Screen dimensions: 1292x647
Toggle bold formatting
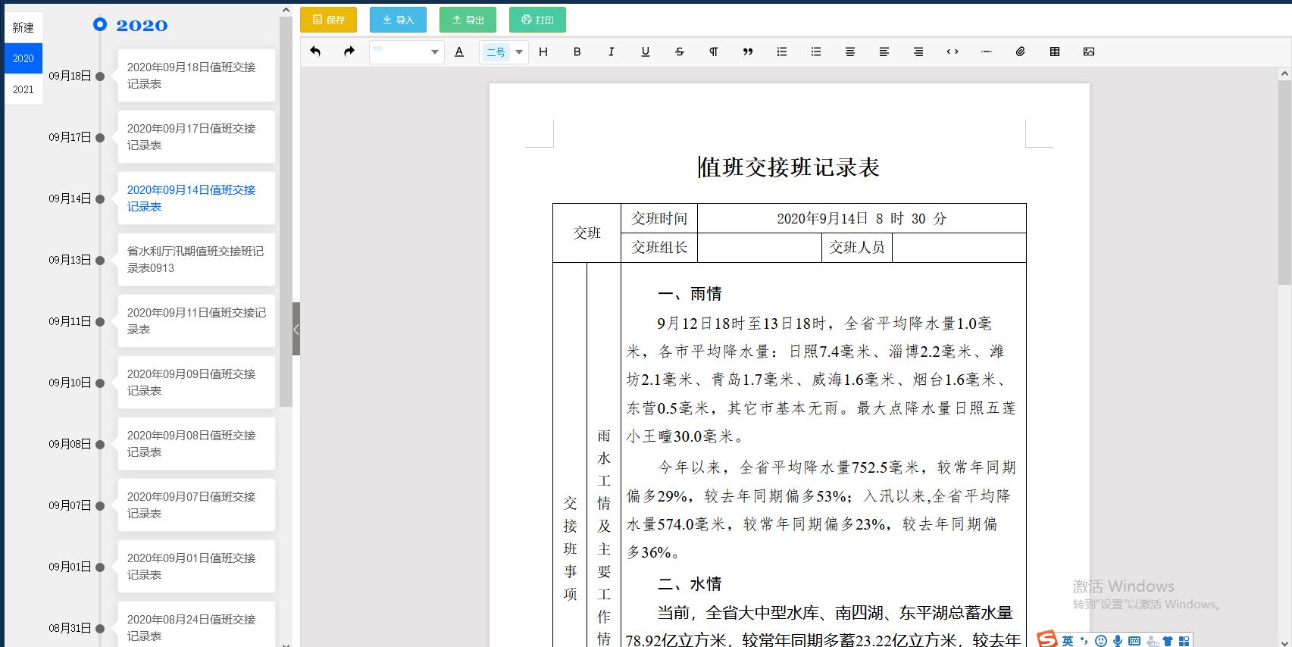577,52
